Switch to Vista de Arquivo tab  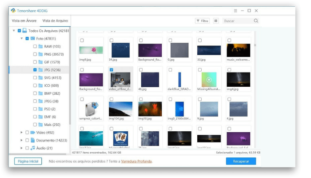coord(55,20)
